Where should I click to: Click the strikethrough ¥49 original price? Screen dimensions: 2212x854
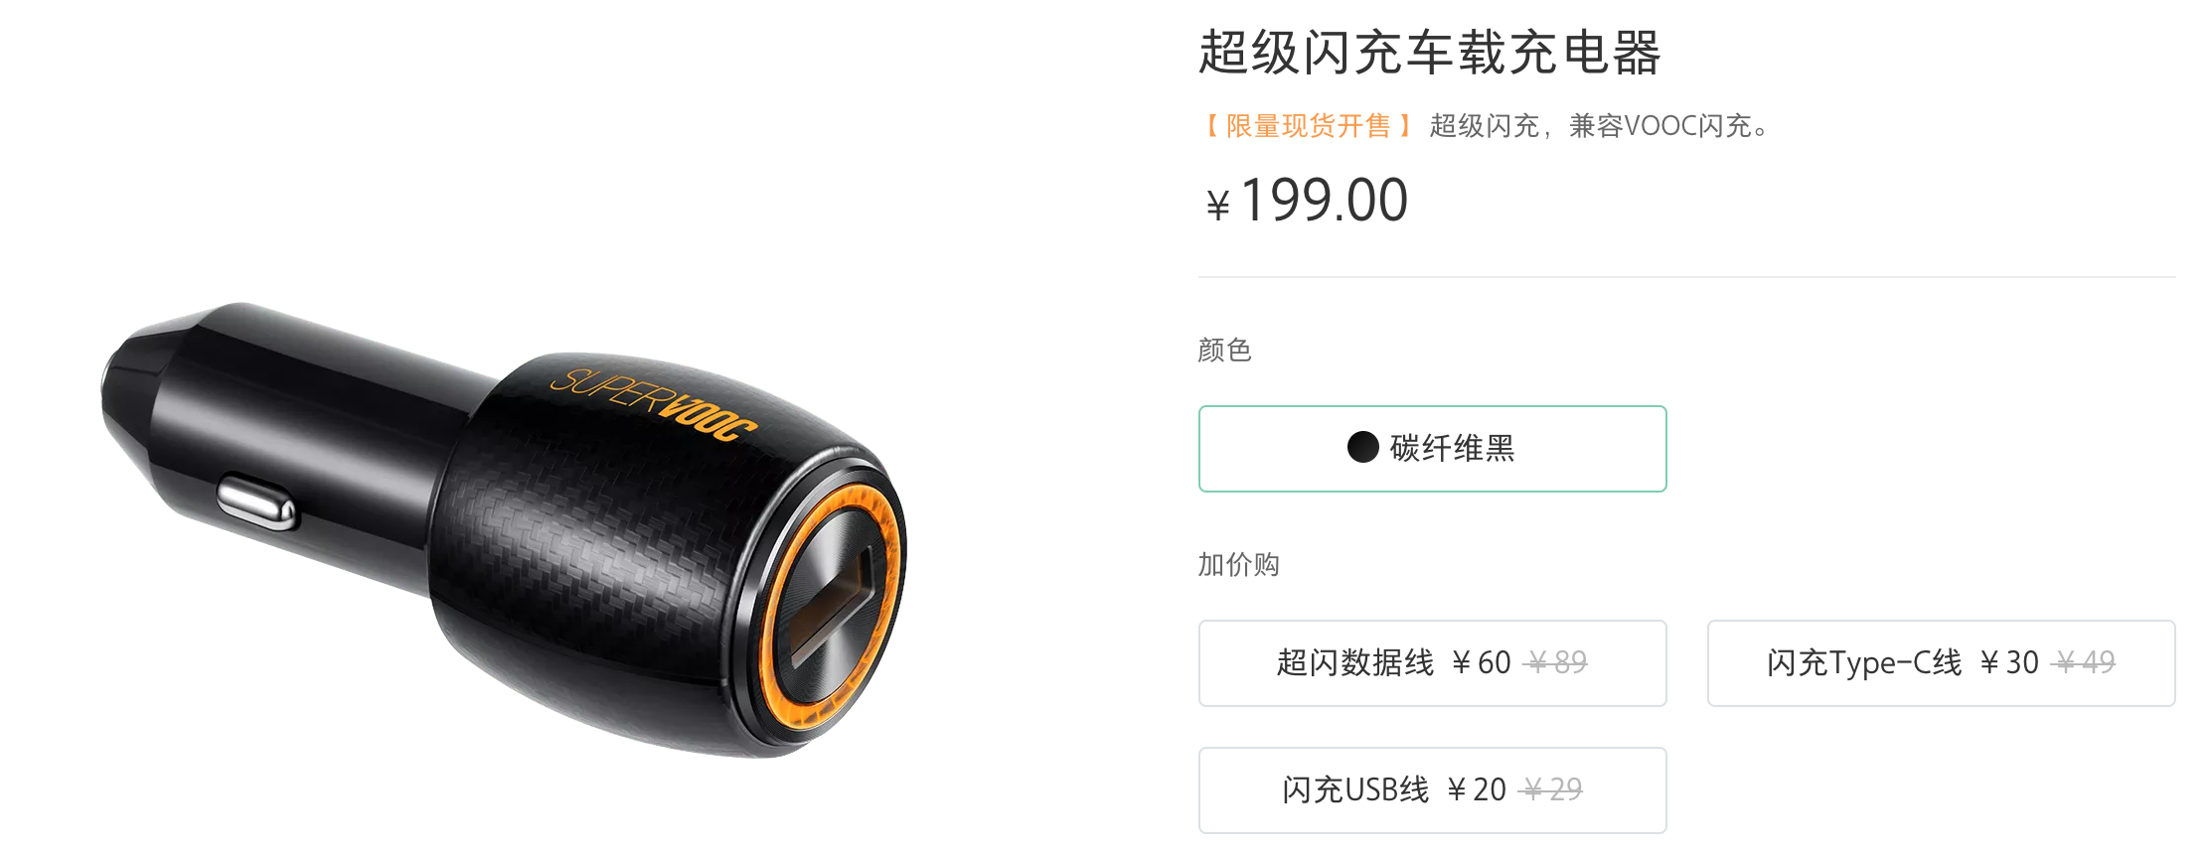tap(2084, 662)
